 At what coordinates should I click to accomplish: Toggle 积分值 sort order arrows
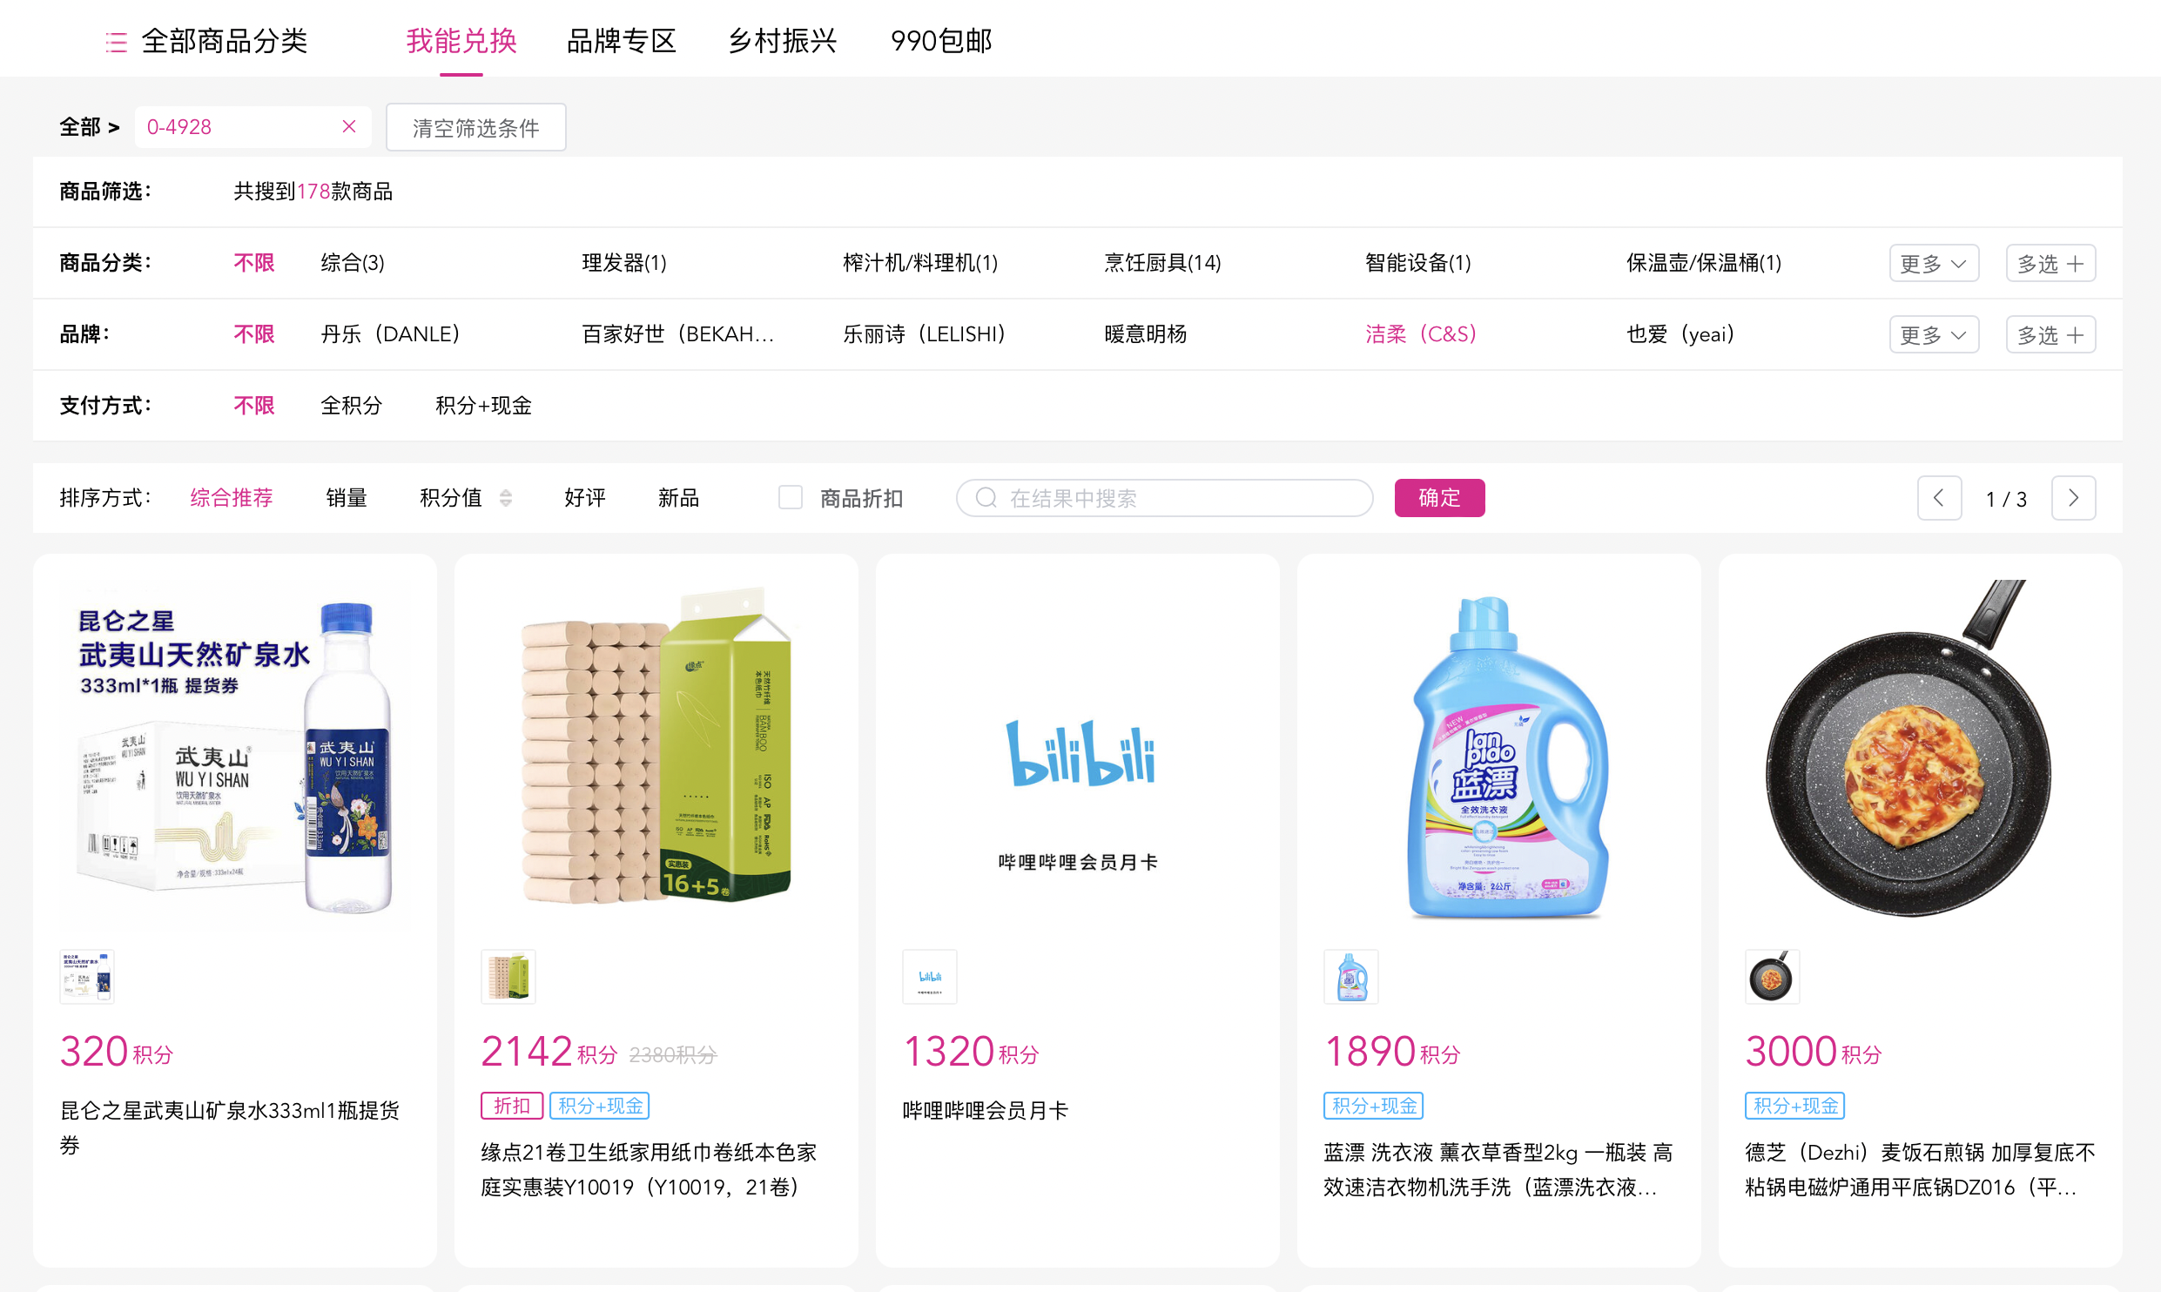pos(506,498)
